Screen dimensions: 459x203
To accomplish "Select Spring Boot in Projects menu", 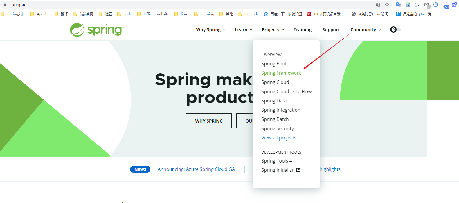I will 274,64.
